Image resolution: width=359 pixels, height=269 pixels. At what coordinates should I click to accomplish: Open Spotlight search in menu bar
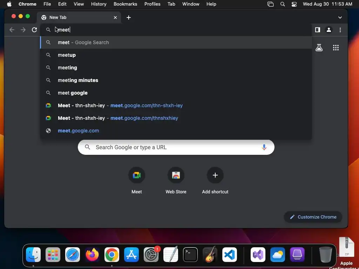coord(283,4)
